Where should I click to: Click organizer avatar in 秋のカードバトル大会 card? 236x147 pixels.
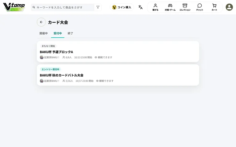(41, 81)
